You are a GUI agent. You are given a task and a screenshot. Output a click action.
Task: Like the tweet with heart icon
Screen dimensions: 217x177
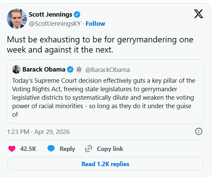coord(12,149)
